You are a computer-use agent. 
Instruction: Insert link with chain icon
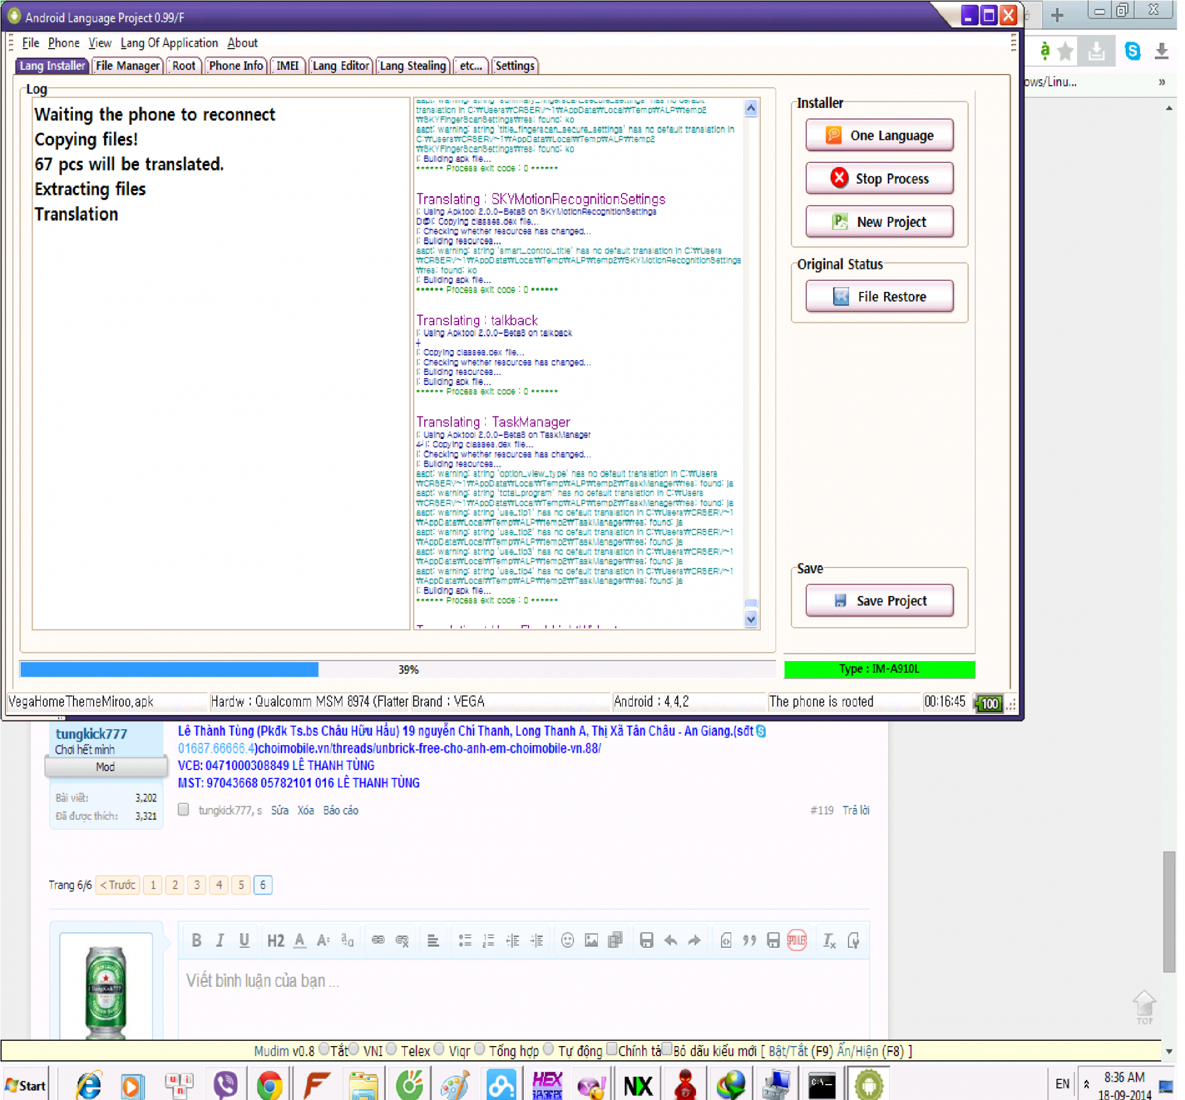[x=377, y=939]
